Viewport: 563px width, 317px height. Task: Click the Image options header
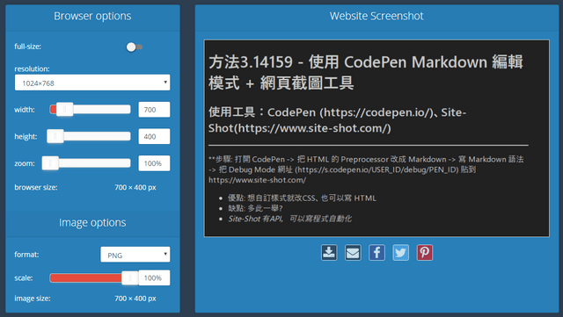[x=92, y=223]
